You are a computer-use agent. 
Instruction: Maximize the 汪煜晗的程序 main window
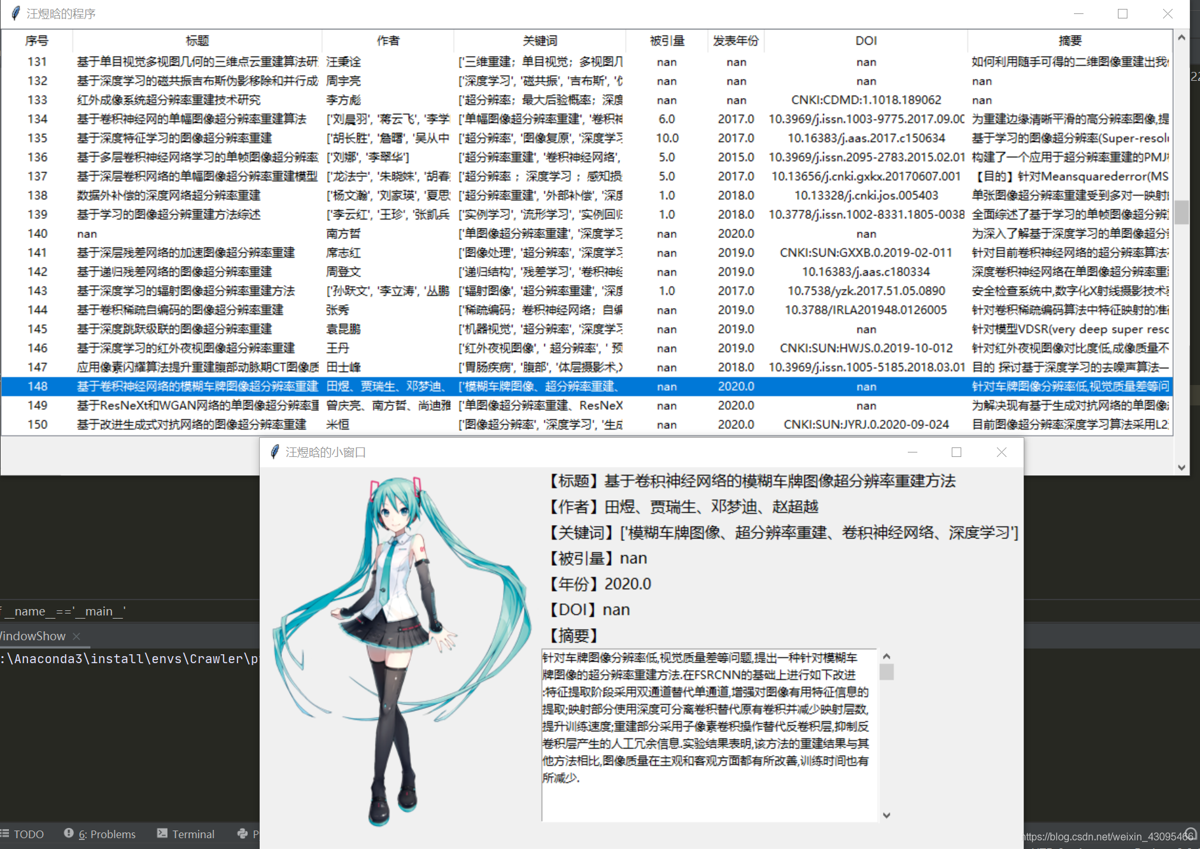point(1122,13)
